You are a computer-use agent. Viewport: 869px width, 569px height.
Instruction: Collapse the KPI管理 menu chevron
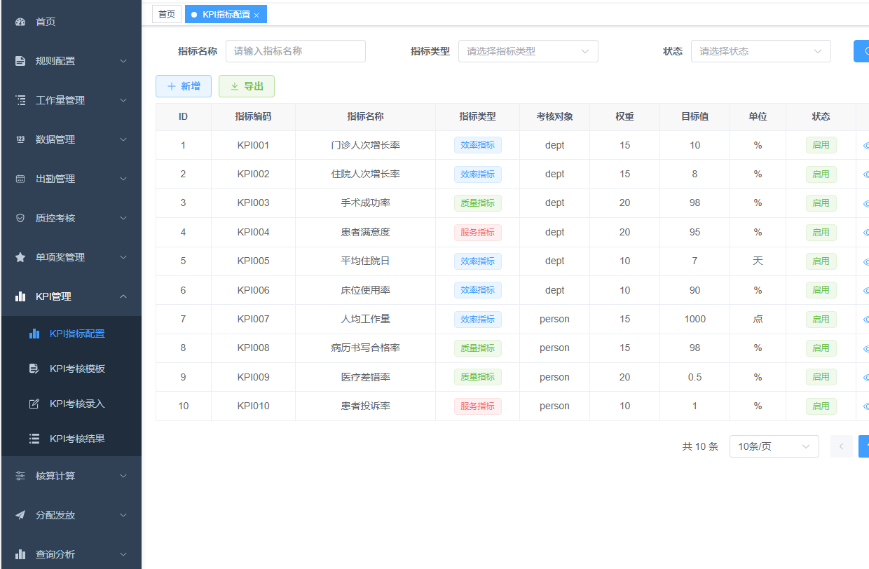tap(123, 296)
